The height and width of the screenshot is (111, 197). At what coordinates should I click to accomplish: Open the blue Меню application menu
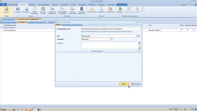[x=3, y=5]
